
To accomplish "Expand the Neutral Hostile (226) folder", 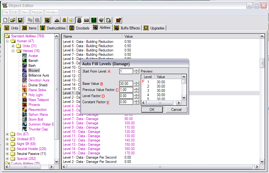I will click(x=7, y=149).
